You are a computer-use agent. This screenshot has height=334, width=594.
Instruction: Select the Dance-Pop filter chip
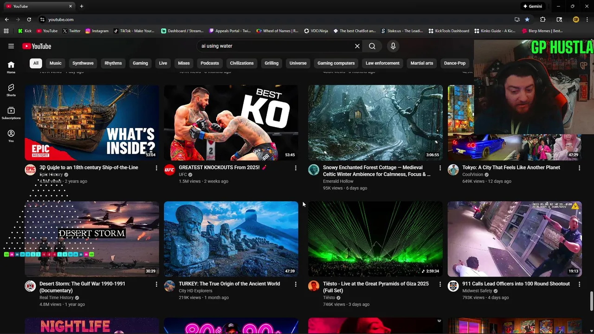point(455,63)
